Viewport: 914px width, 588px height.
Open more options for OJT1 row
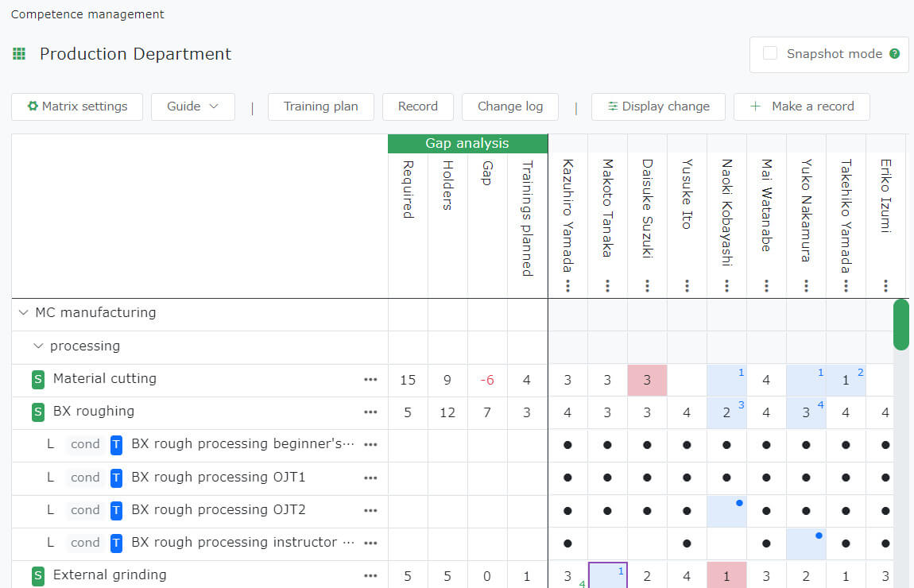click(x=370, y=478)
